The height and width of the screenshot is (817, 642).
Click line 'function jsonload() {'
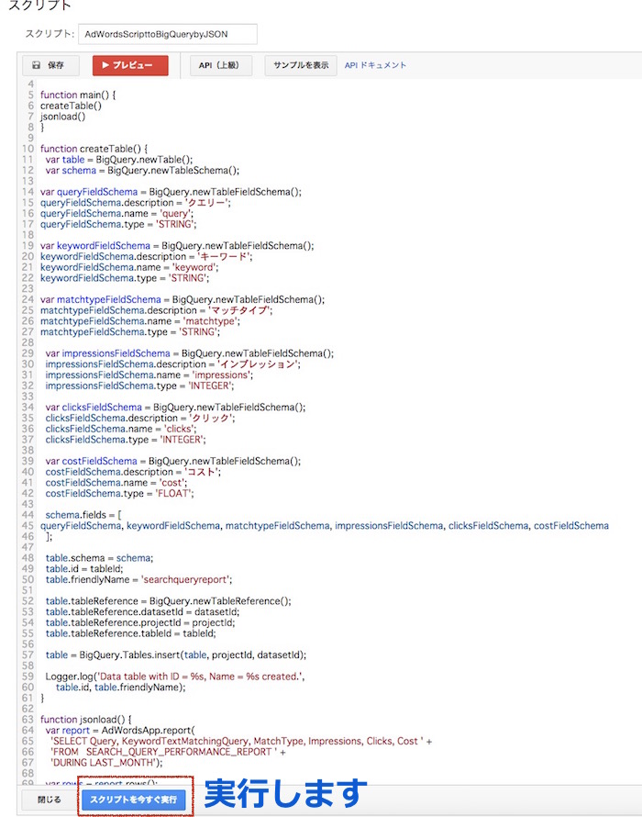click(86, 720)
